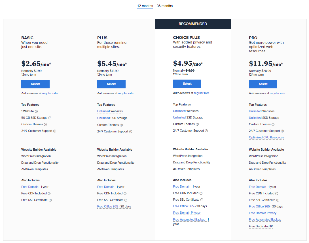
Task: Click Free CDN Included help icon in Basic
Action: coord(49,194)
